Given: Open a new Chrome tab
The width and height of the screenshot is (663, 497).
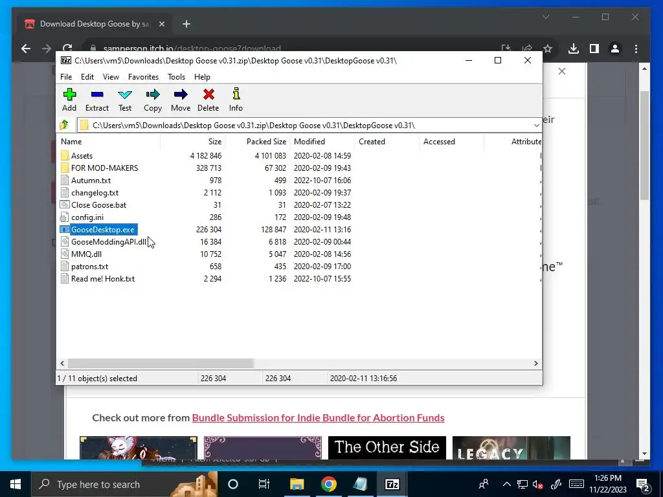Looking at the screenshot, I should pos(186,24).
